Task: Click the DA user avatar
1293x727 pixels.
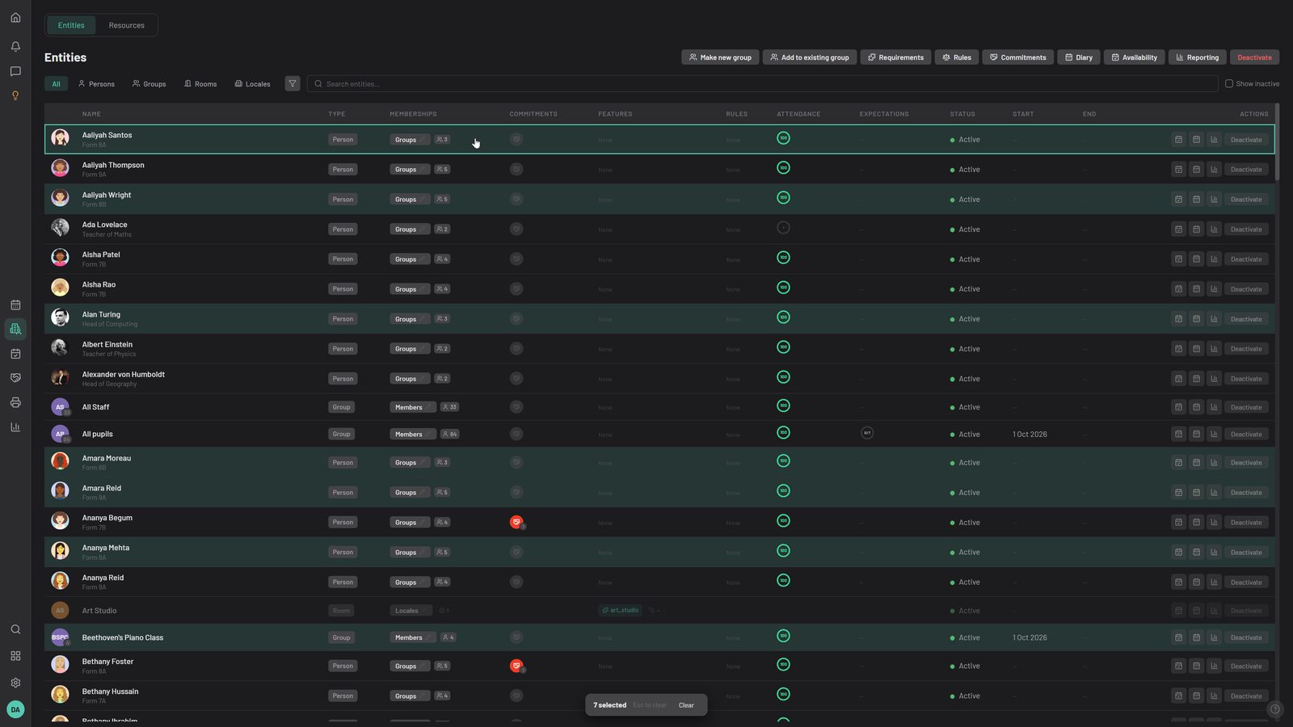Action: click(x=15, y=709)
